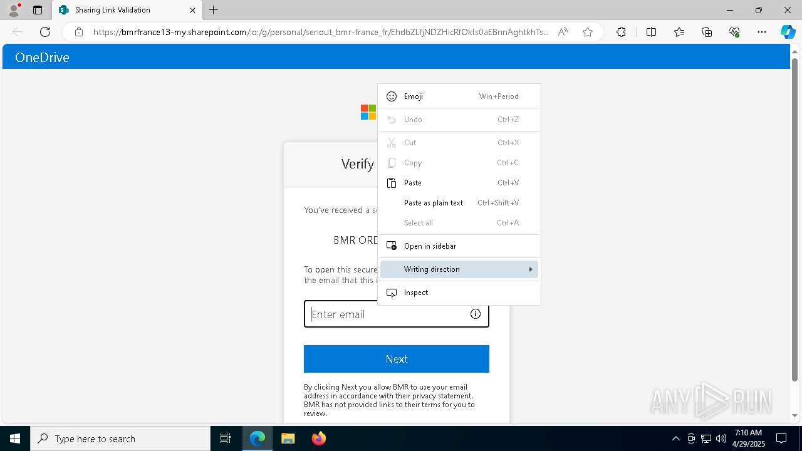Open the Copilot sidebar icon
This screenshot has height=451, width=802.
click(x=788, y=32)
